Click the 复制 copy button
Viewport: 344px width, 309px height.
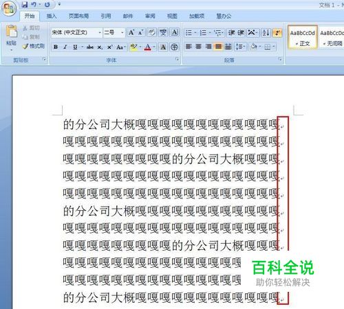[32, 36]
